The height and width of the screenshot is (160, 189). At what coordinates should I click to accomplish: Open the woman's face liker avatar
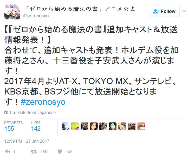94,126
